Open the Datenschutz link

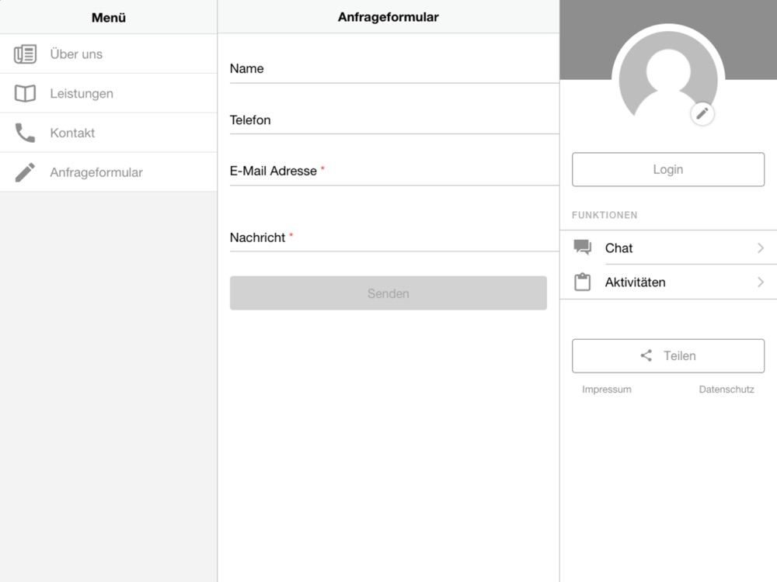tap(726, 390)
